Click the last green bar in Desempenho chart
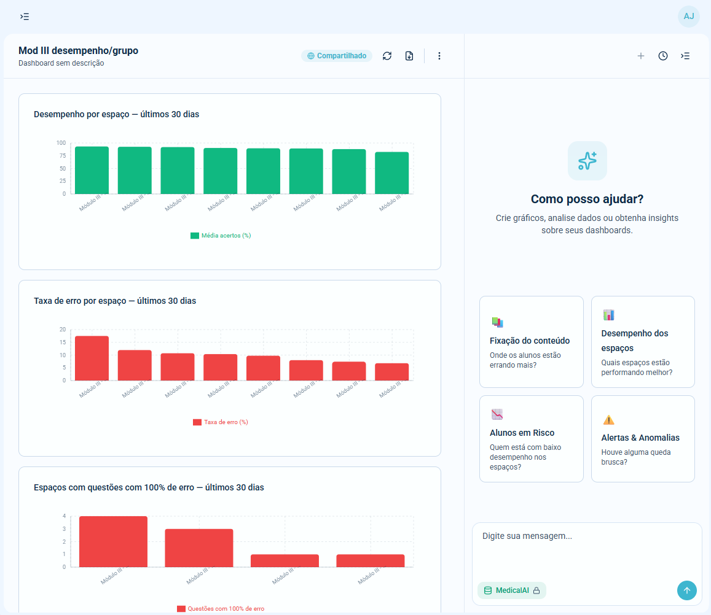The width and height of the screenshot is (711, 615). [392, 173]
